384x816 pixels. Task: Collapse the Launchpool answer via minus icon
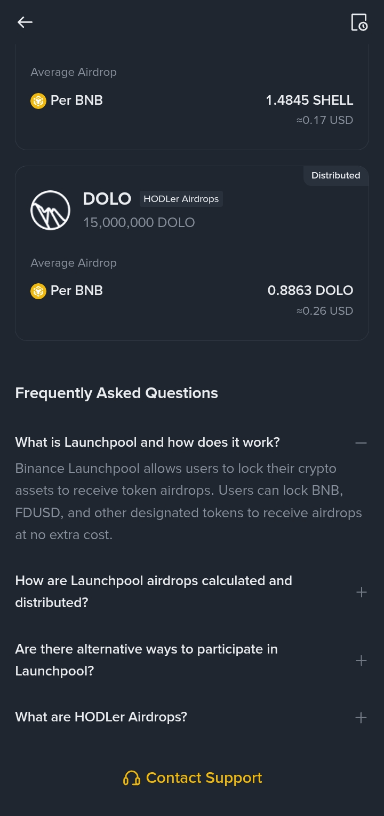pos(361,443)
